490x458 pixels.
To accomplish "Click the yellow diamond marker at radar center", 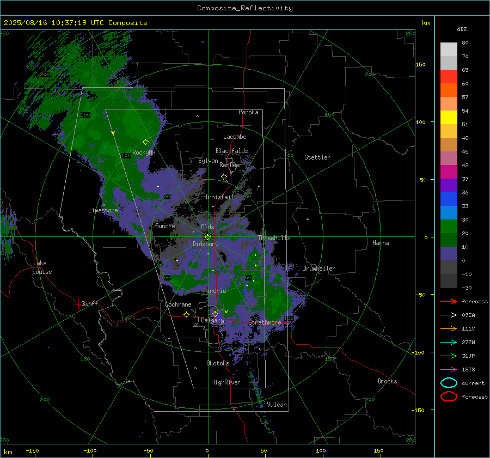I will [207, 237].
